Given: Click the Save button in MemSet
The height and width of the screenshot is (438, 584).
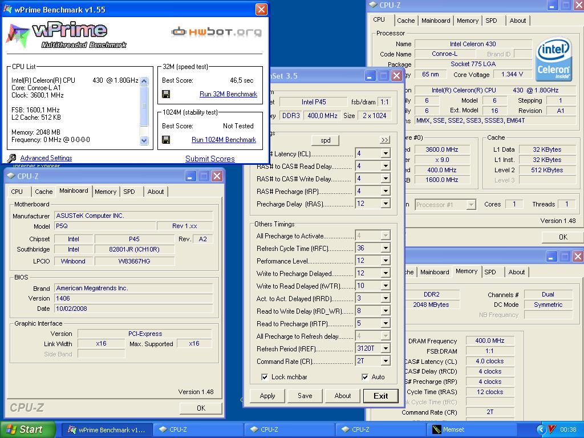Looking at the screenshot, I should [x=305, y=396].
